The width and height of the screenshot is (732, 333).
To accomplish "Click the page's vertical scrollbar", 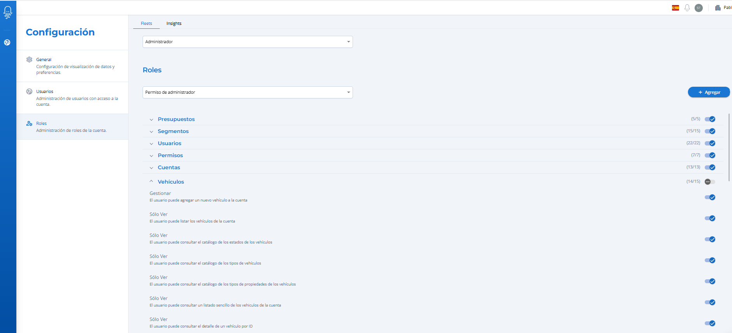I will (x=729, y=156).
